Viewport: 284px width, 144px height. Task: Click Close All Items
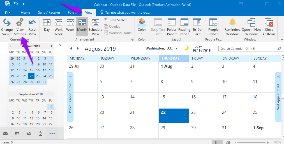coord(269,27)
